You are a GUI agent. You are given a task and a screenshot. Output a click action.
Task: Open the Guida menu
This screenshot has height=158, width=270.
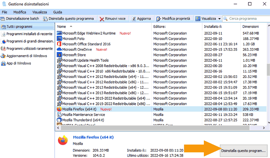coord(58,12)
